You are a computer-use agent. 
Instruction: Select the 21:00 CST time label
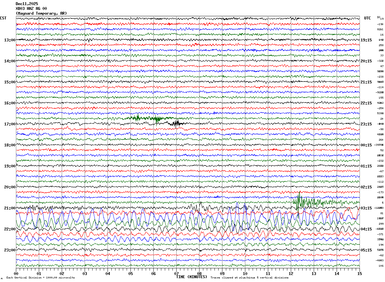click(x=10, y=208)
